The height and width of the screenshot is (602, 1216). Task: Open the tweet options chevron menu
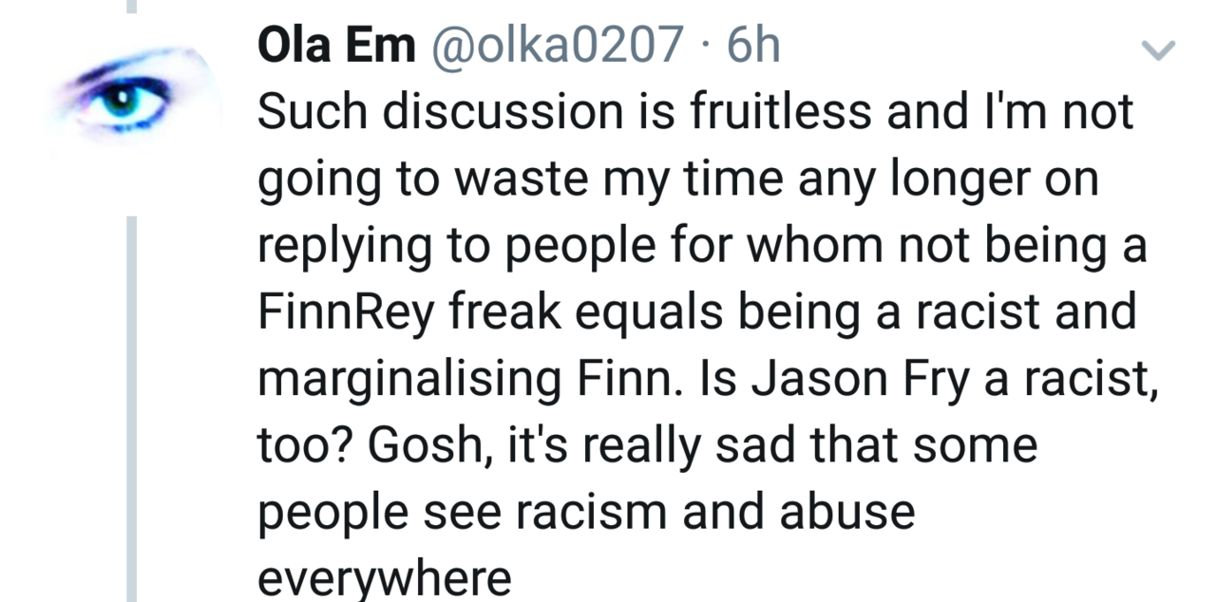1158,49
